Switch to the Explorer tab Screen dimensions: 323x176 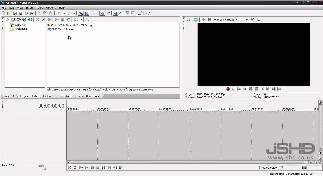(48, 96)
